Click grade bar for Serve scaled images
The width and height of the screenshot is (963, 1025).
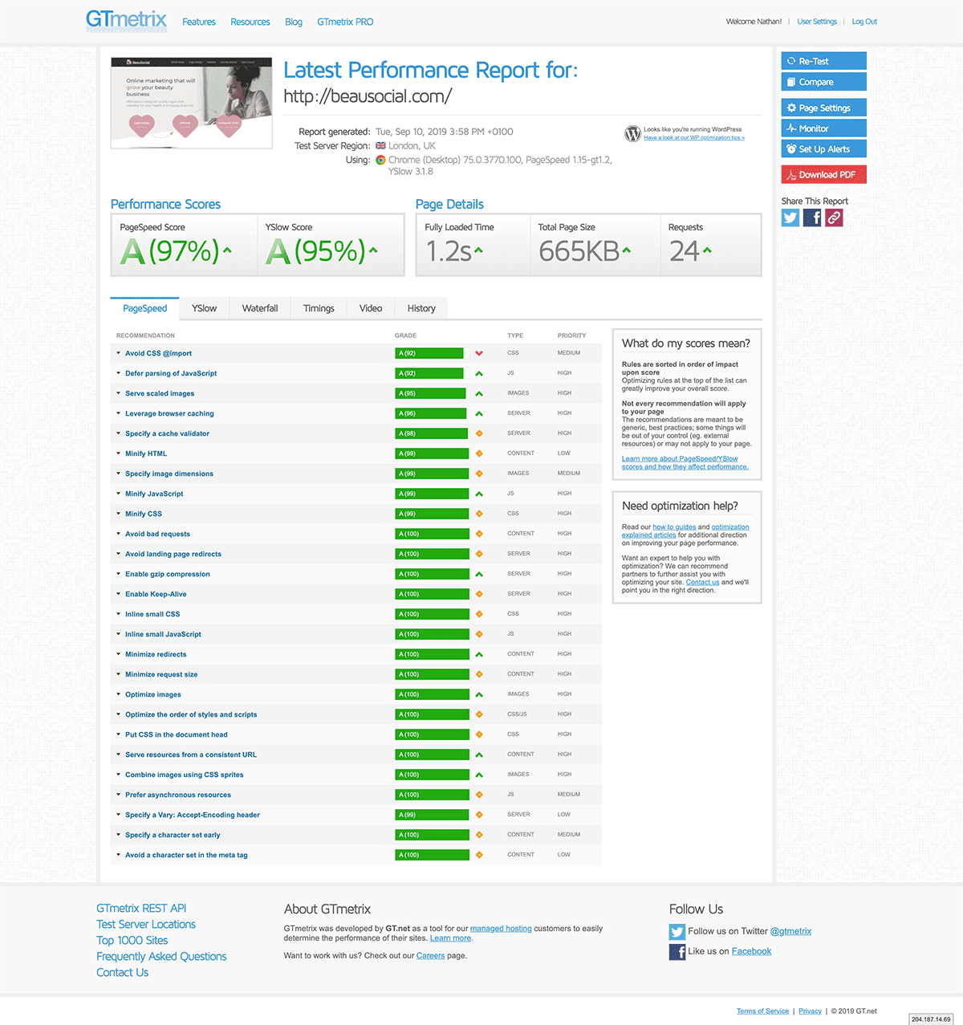(430, 393)
